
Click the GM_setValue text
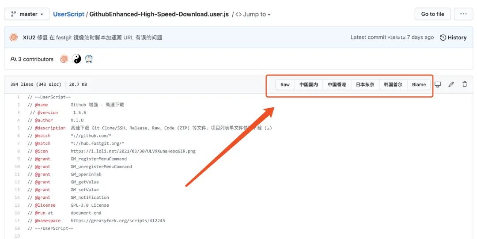[x=84, y=190]
